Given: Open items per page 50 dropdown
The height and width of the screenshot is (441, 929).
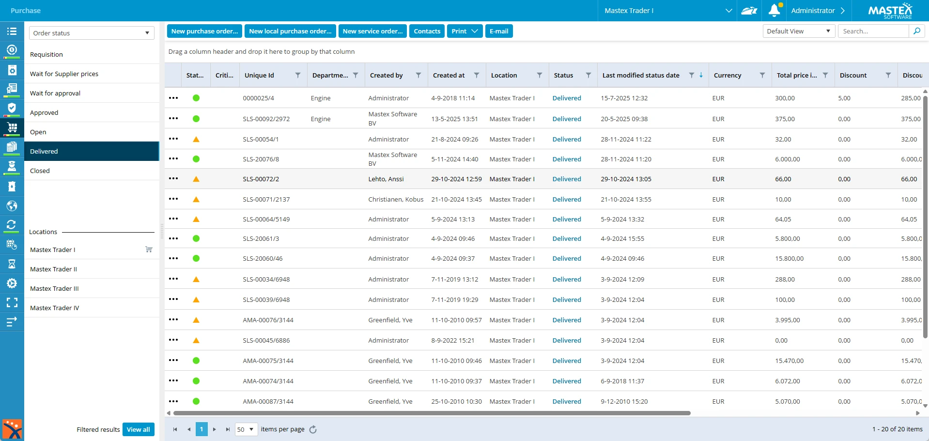Looking at the screenshot, I should (246, 429).
